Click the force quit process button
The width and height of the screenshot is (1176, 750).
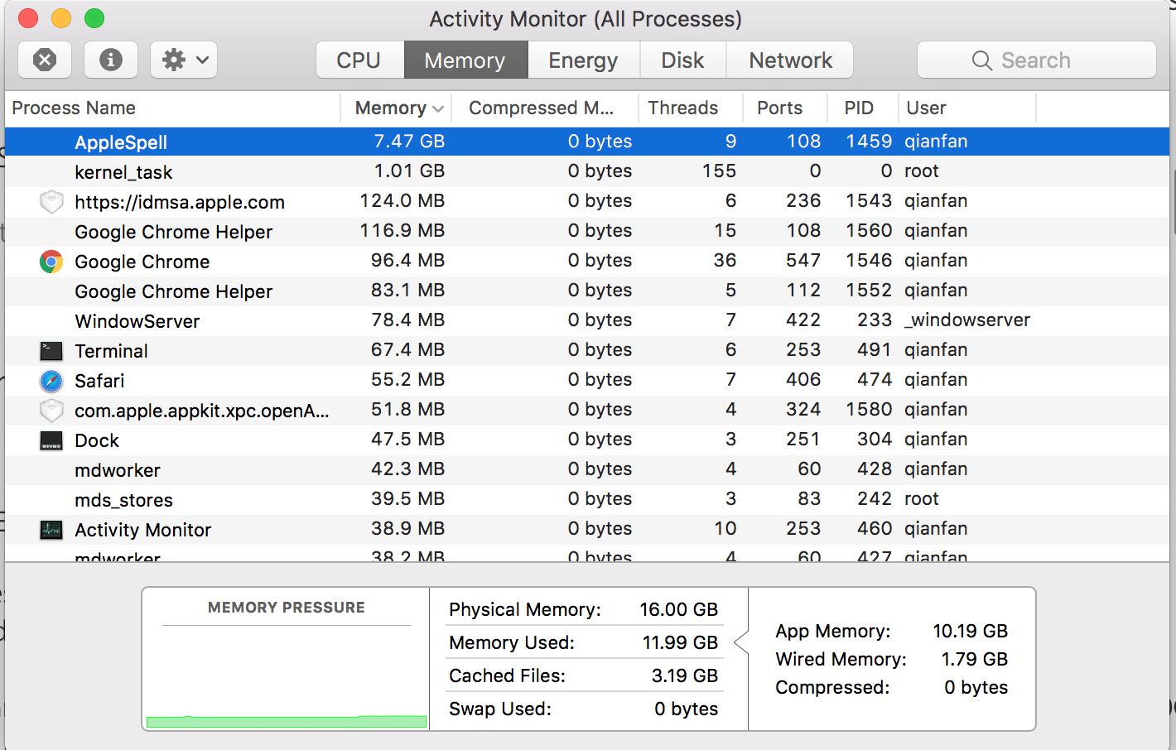(x=45, y=60)
